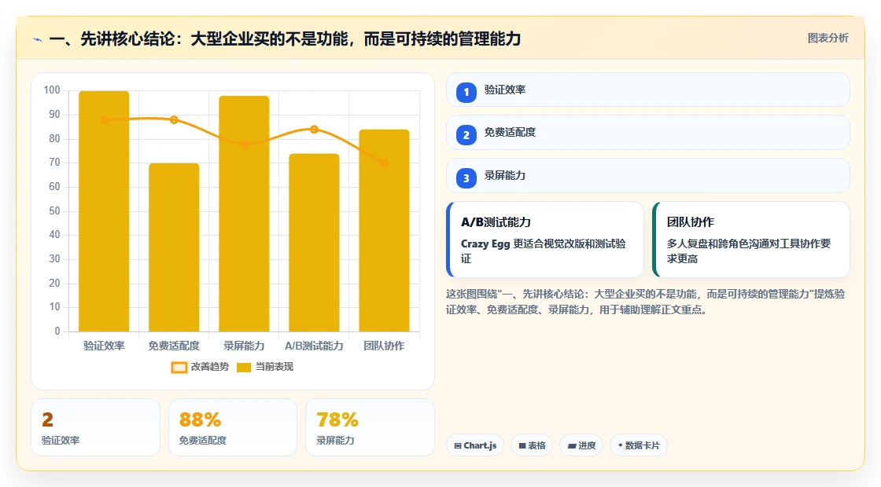Click the A/B测试能力 x-axis label
The height and width of the screenshot is (487, 881).
314,346
